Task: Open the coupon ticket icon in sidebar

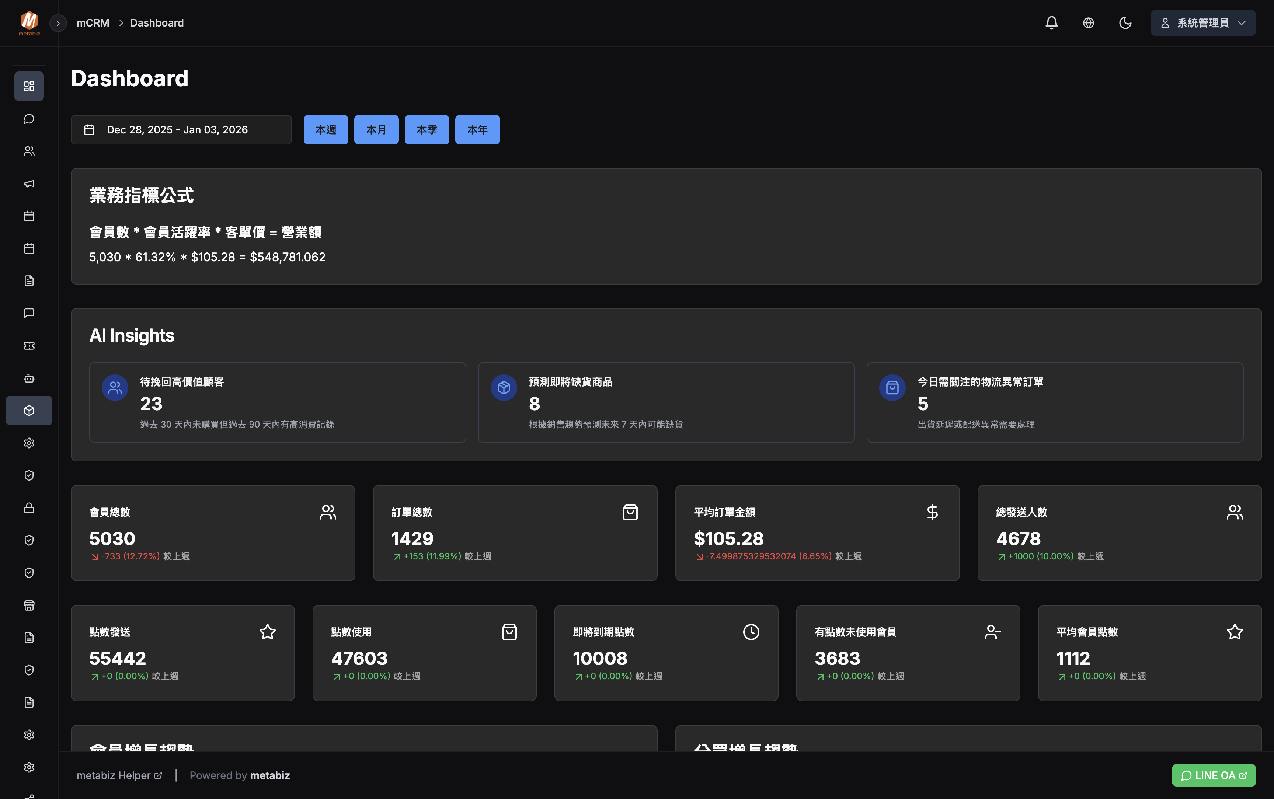Action: point(29,346)
